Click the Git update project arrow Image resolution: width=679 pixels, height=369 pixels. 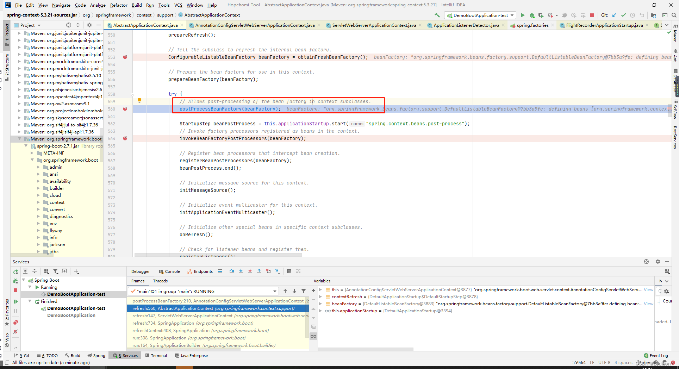pos(614,15)
